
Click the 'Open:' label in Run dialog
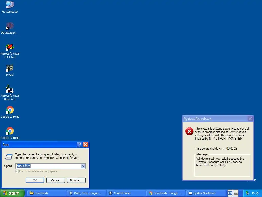(x=8, y=166)
